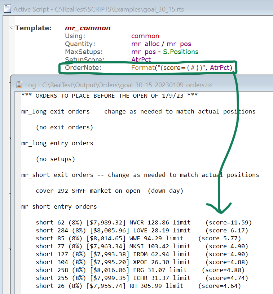Collapse the Template section triangle

coord(12,28)
